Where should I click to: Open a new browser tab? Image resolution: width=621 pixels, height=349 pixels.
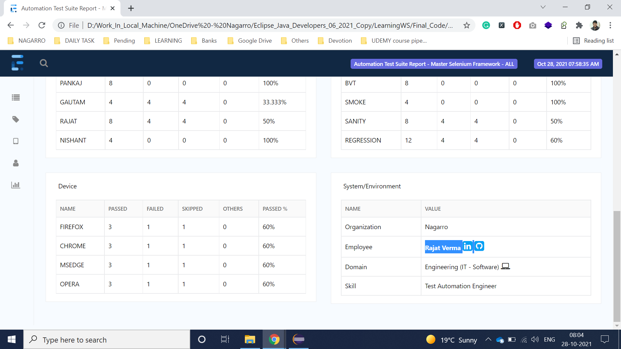[x=131, y=8]
